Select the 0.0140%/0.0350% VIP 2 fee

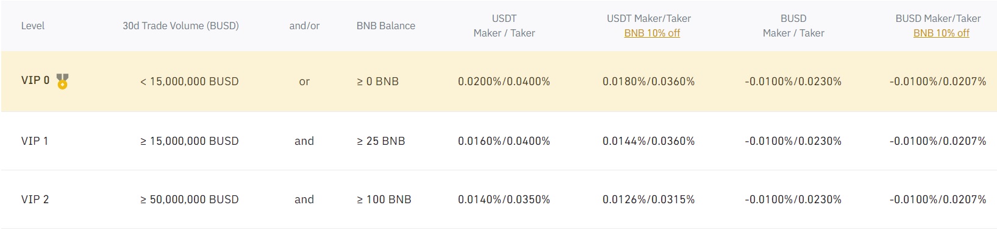pos(504,200)
